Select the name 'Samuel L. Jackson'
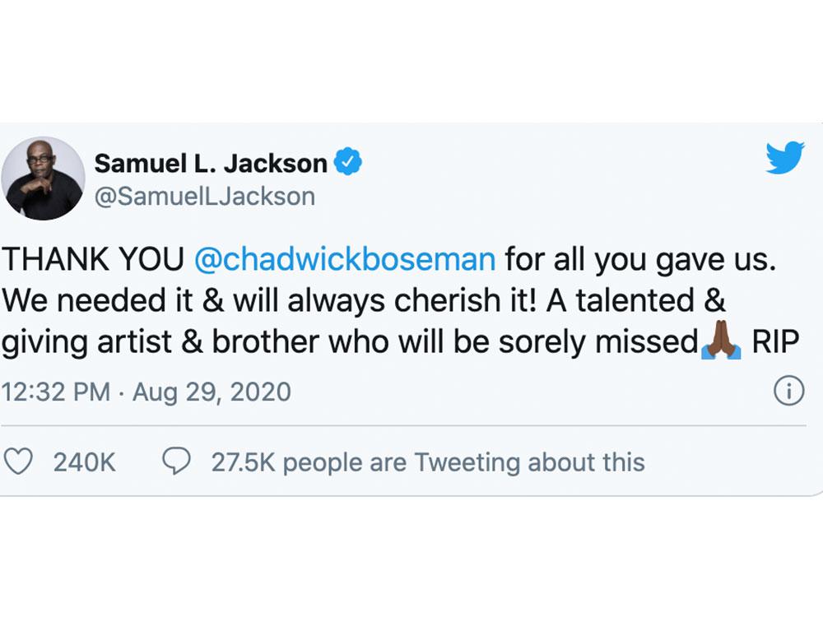 pyautogui.click(x=210, y=162)
